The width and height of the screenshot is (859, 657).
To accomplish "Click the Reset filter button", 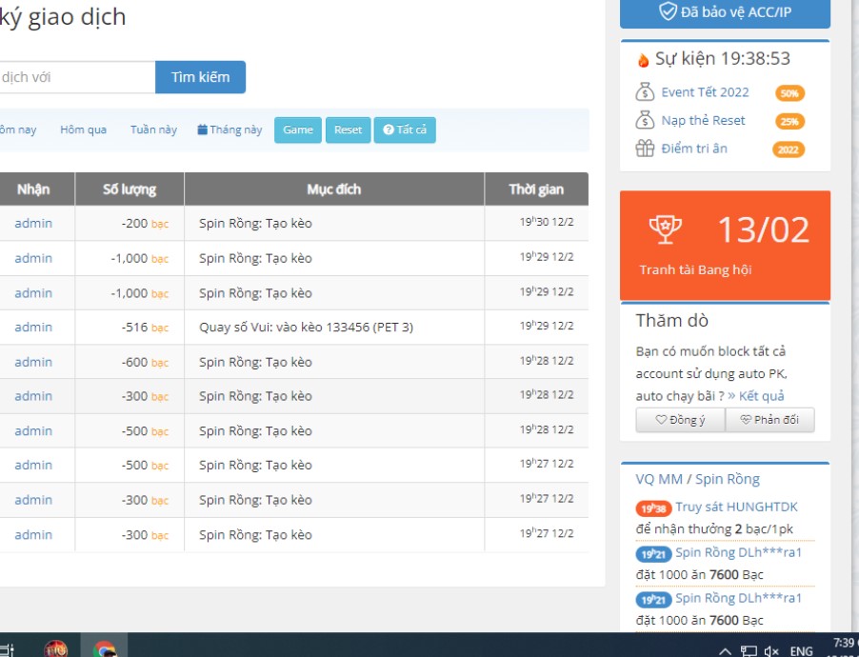I will pyautogui.click(x=348, y=129).
